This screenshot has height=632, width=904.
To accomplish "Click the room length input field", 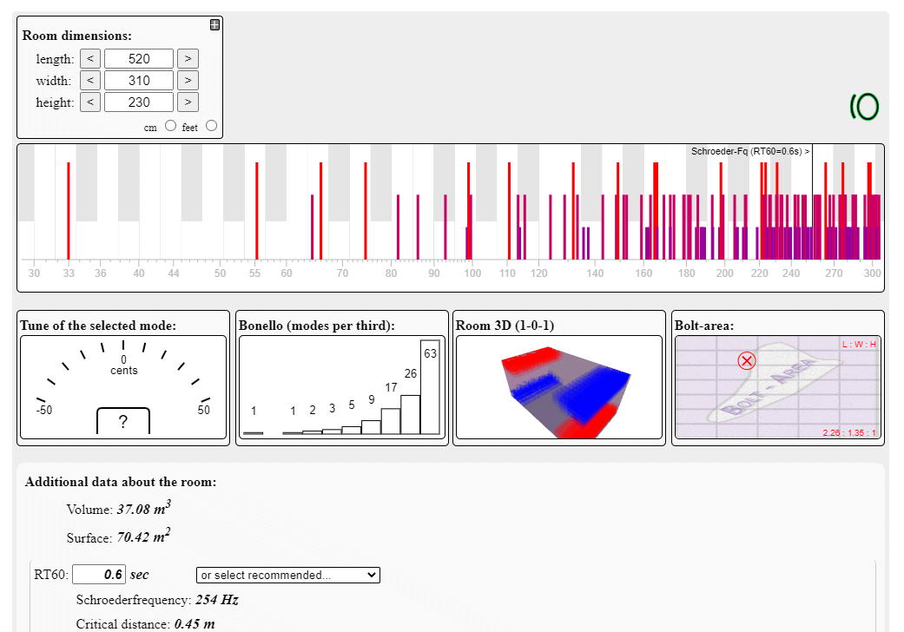I will 139,59.
